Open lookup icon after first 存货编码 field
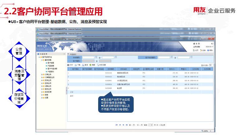 [x=96, y=57]
